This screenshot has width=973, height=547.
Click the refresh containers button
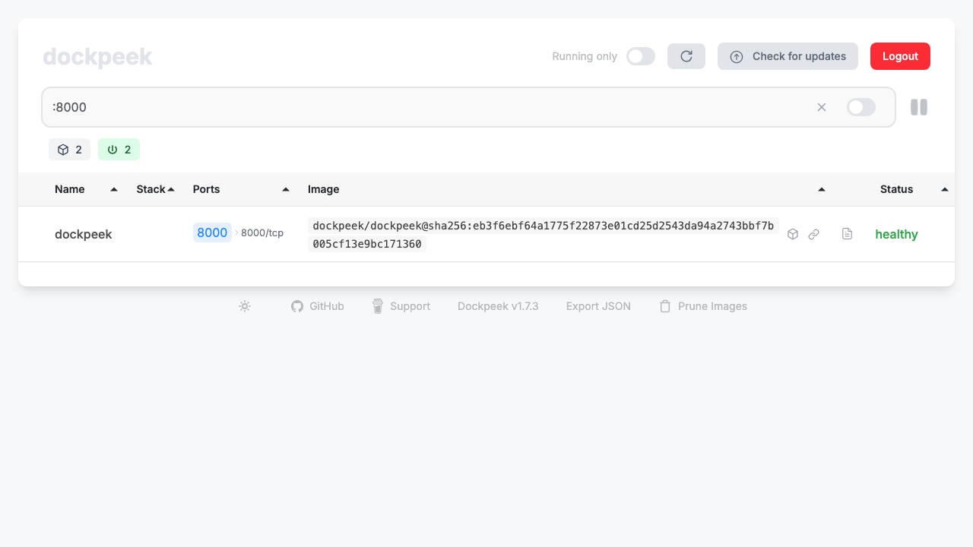point(686,56)
